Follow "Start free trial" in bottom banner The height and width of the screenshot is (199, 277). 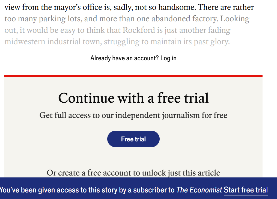[x=246, y=190]
